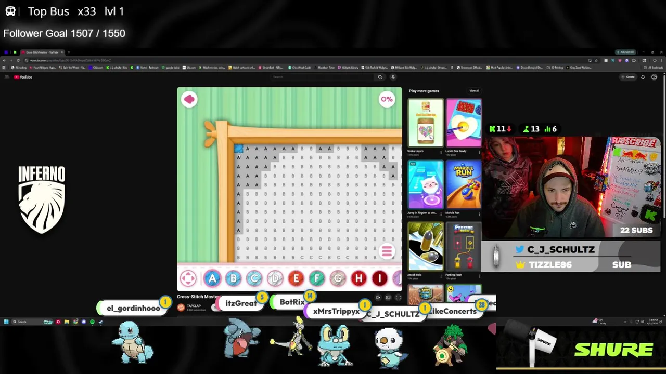Click the browser back button
The height and width of the screenshot is (374, 666).
click(x=4, y=61)
